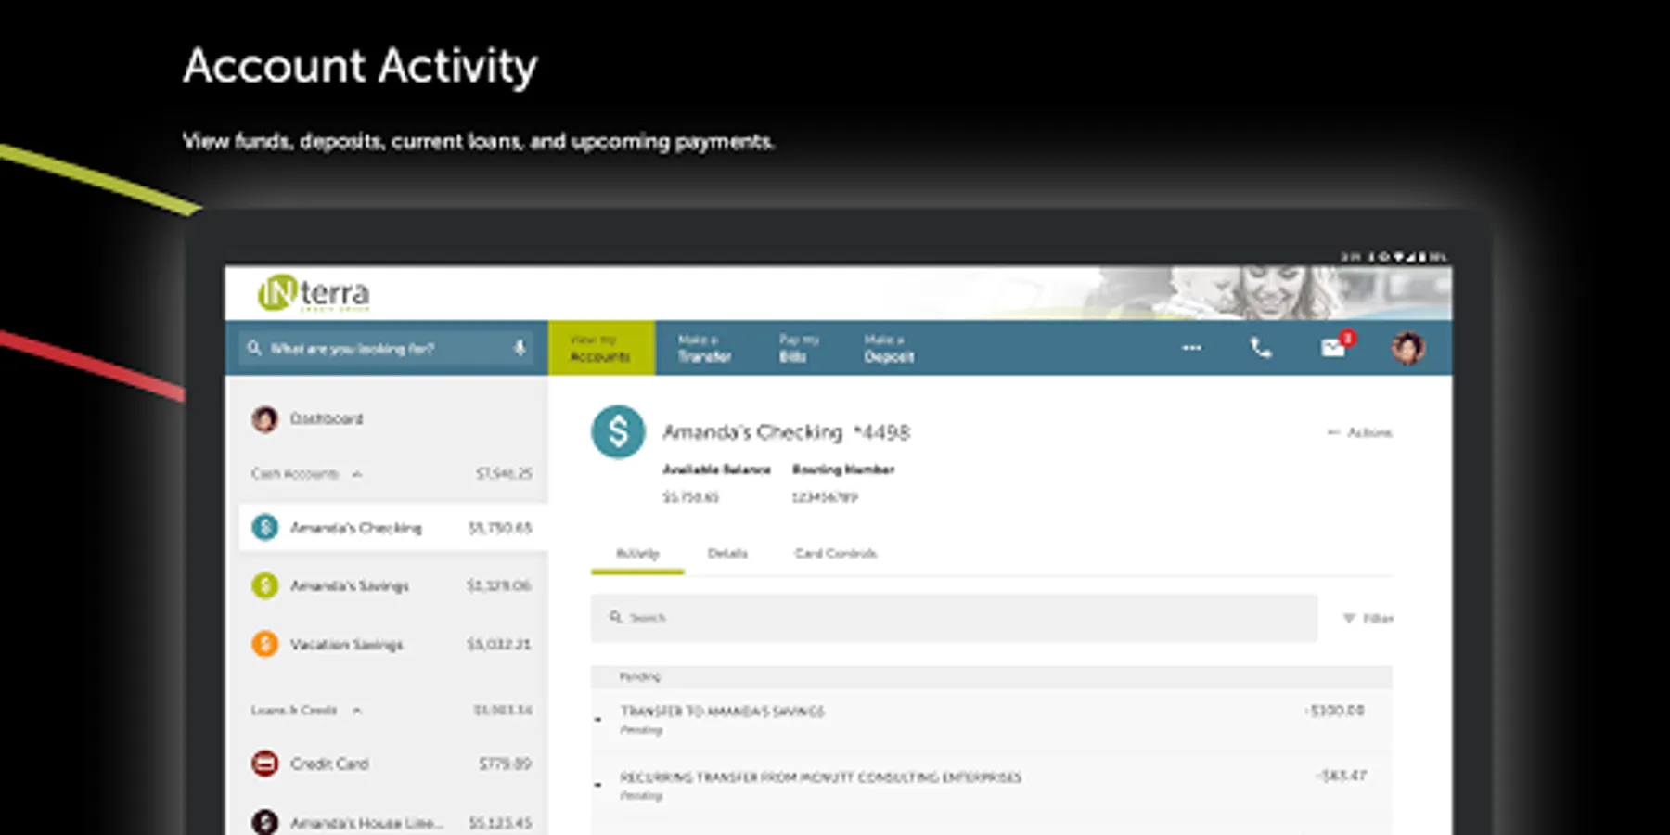This screenshot has width=1670, height=835.
Task: Click the Pending section header
Action: [x=991, y=677]
